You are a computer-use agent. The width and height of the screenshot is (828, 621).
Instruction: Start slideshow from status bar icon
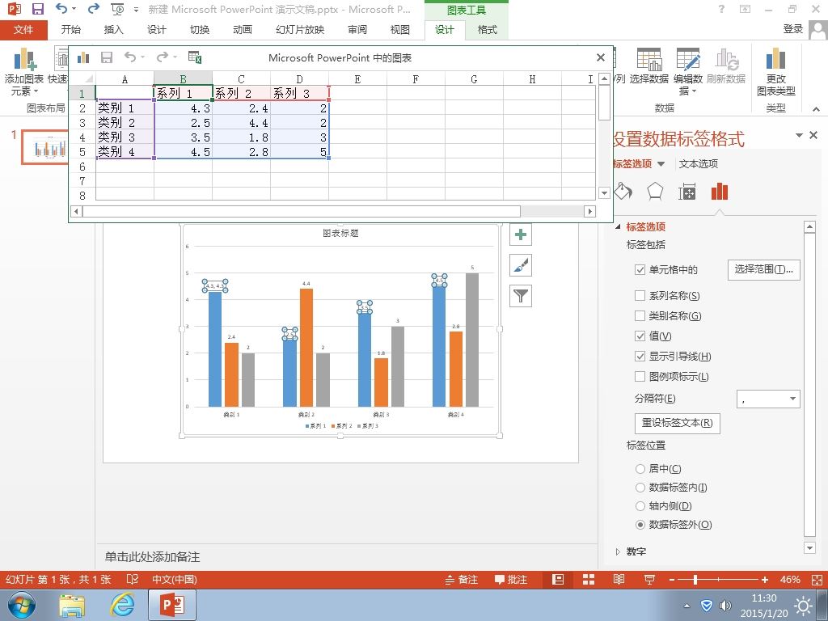point(649,579)
